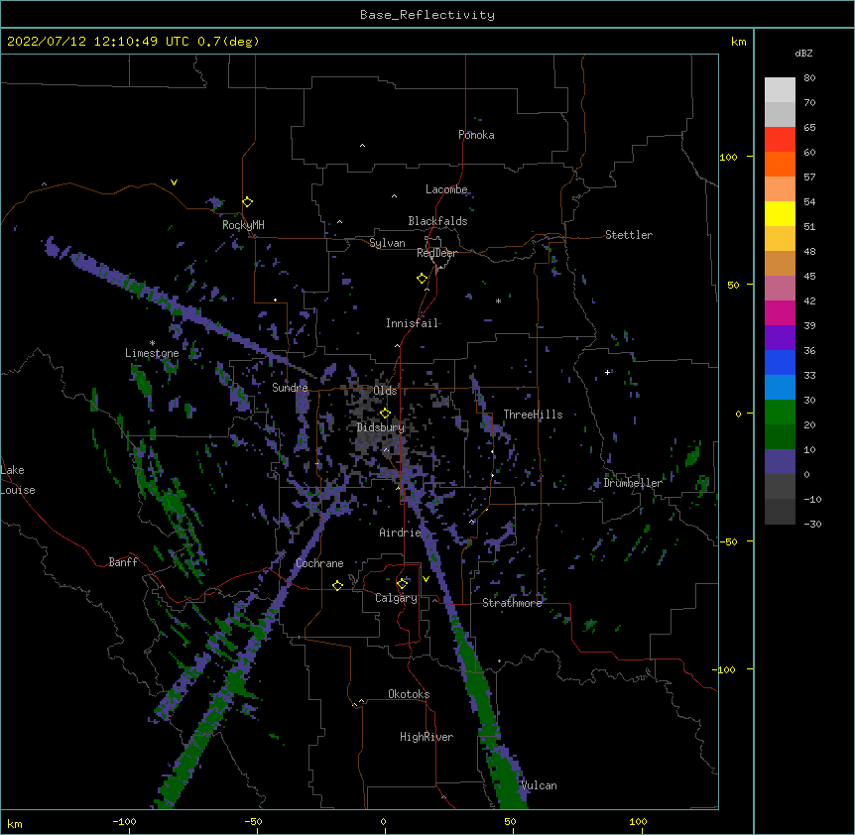855x835 pixels.
Task: Click the ThreeHills label
Action: [533, 415]
